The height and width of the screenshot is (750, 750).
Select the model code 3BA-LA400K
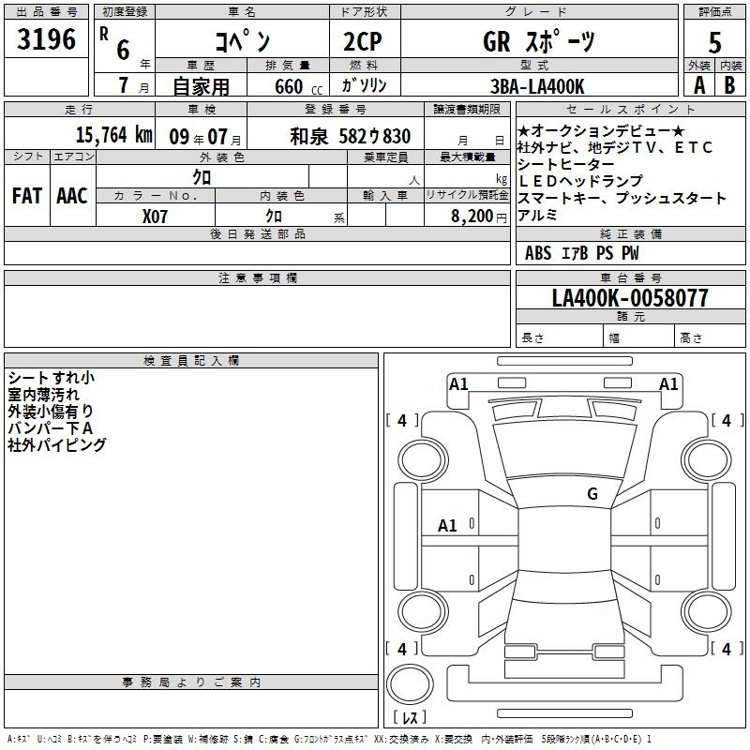[x=537, y=86]
